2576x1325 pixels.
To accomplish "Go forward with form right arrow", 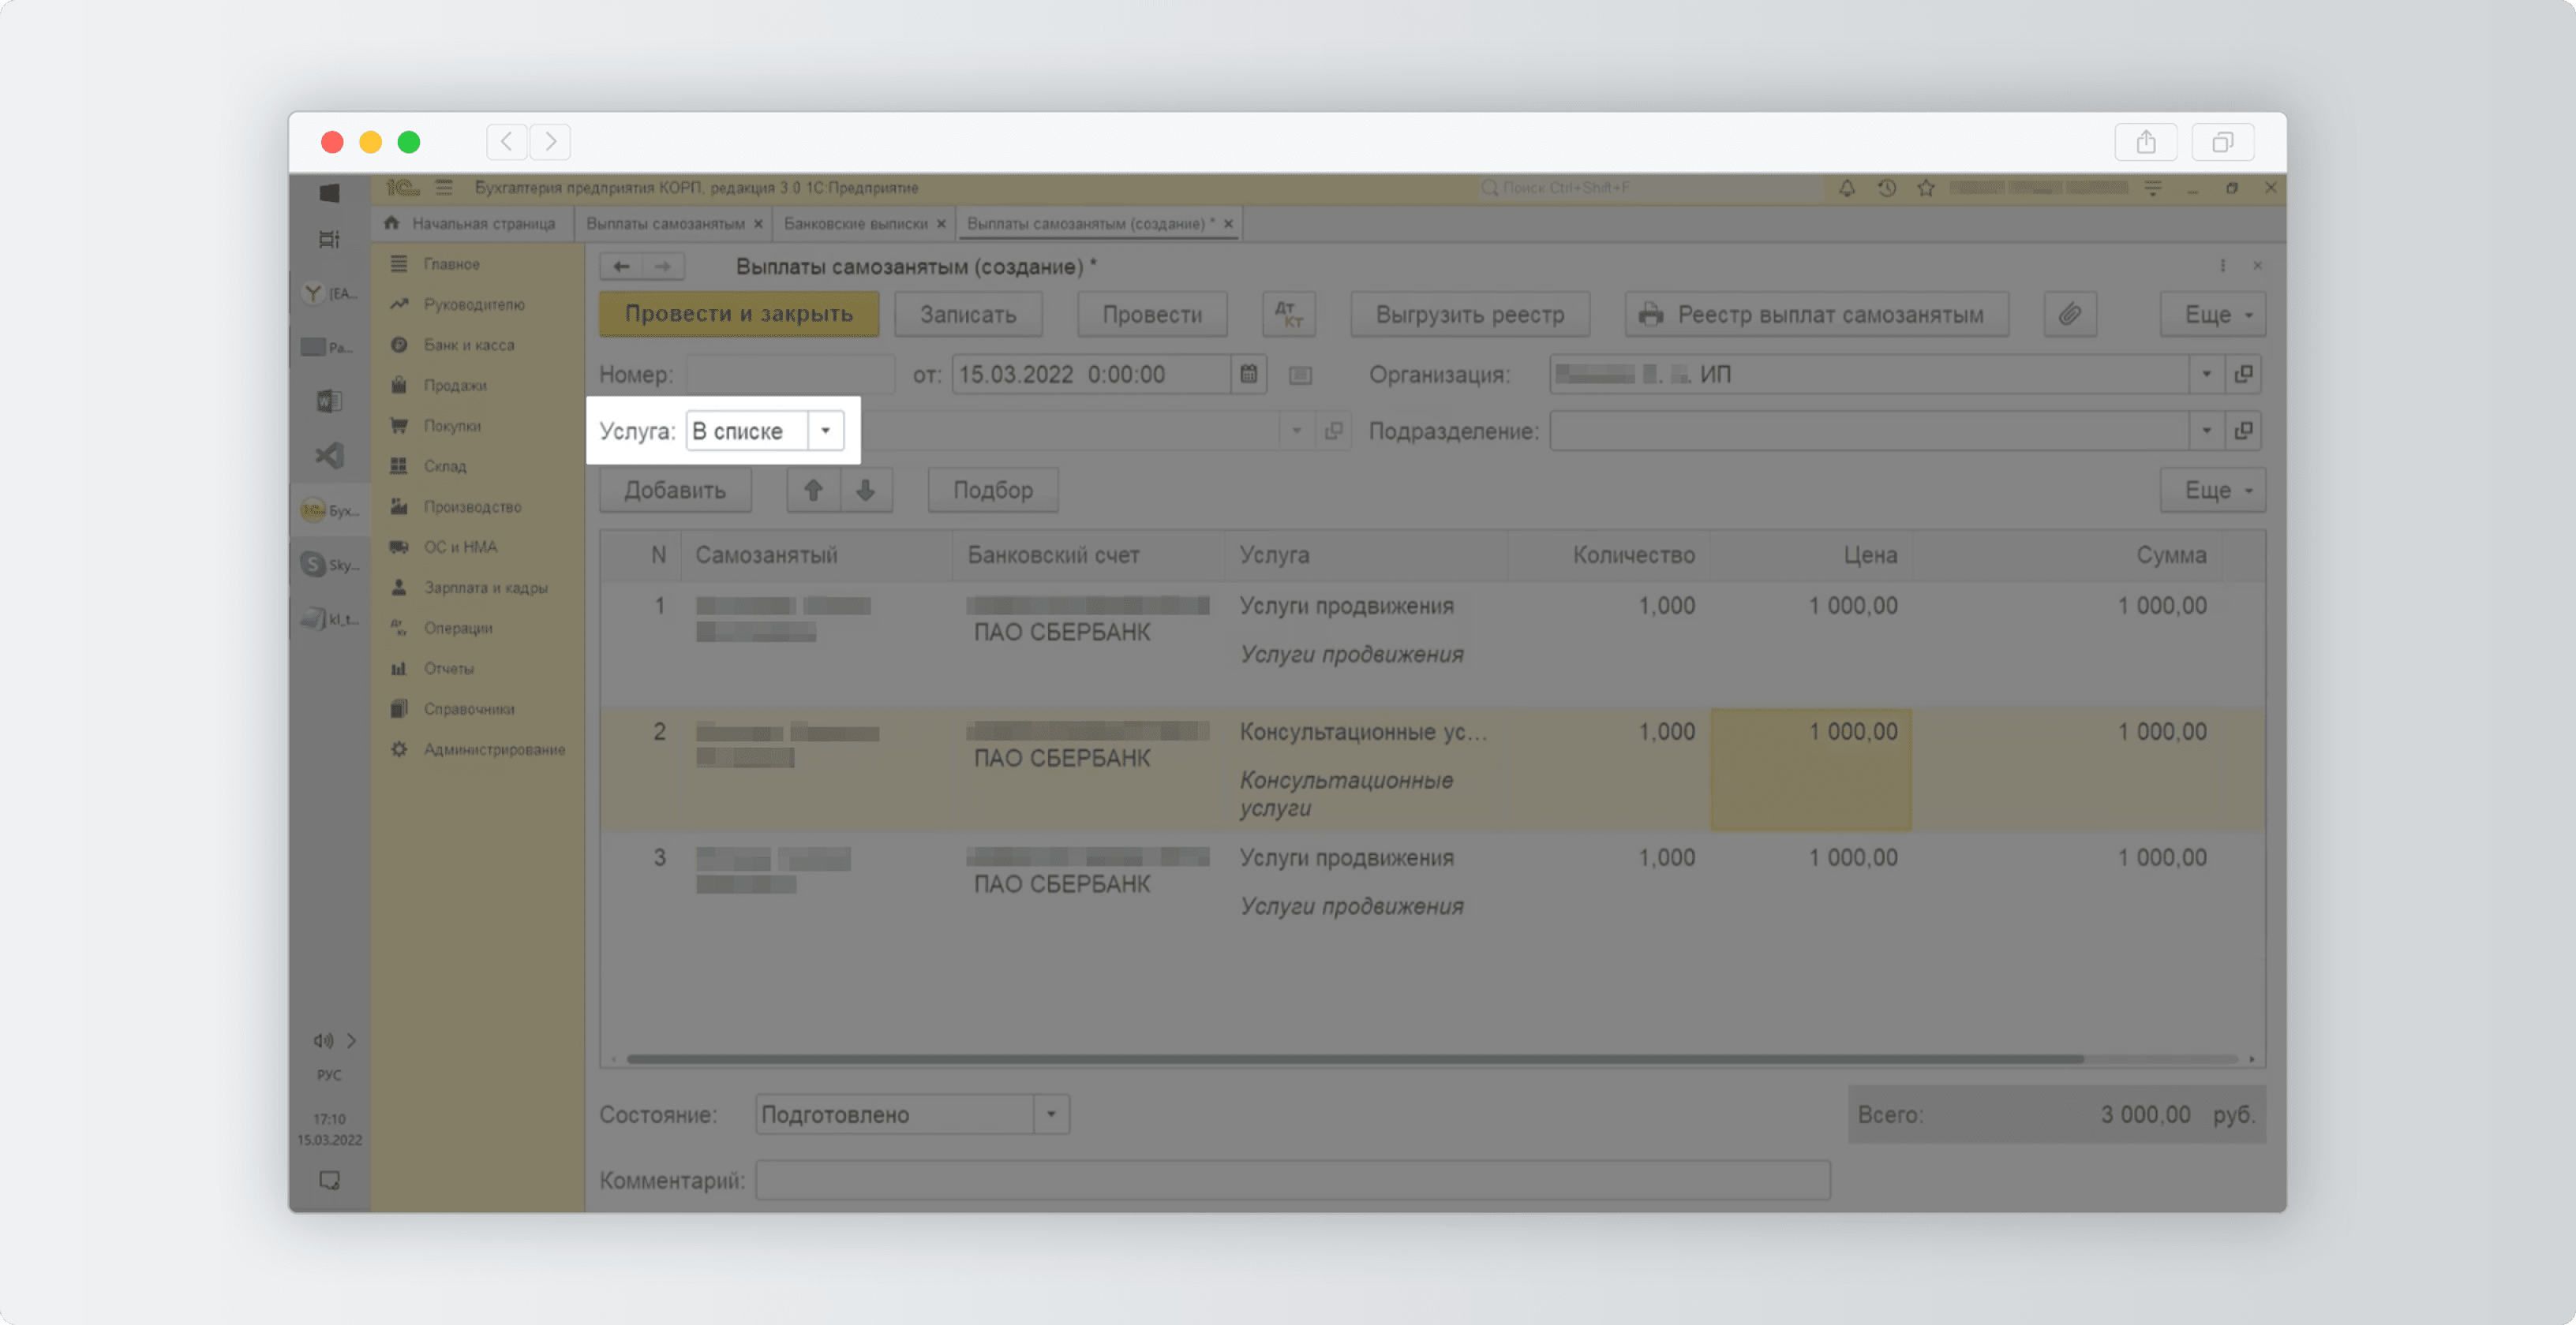I will coord(663,267).
